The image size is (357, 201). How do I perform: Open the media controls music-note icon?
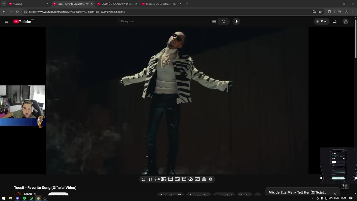[x=339, y=12]
